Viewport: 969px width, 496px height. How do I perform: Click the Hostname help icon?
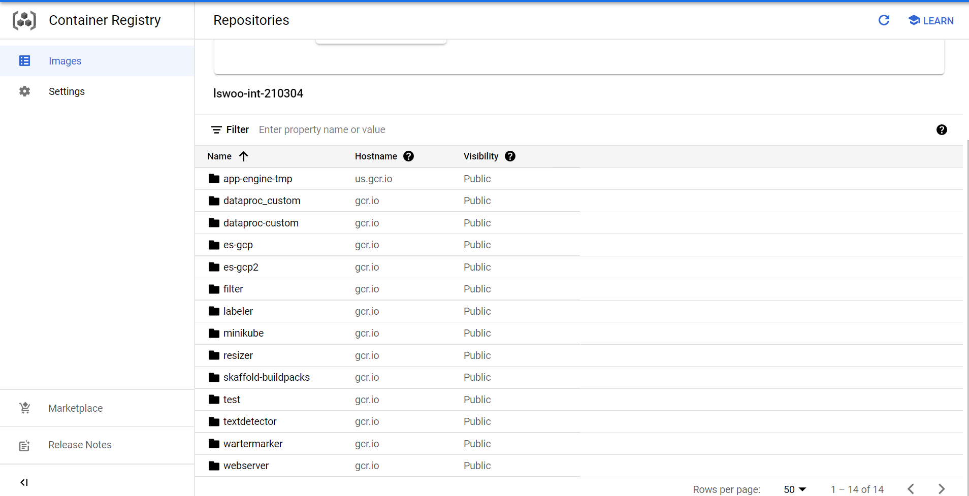pyautogui.click(x=409, y=156)
